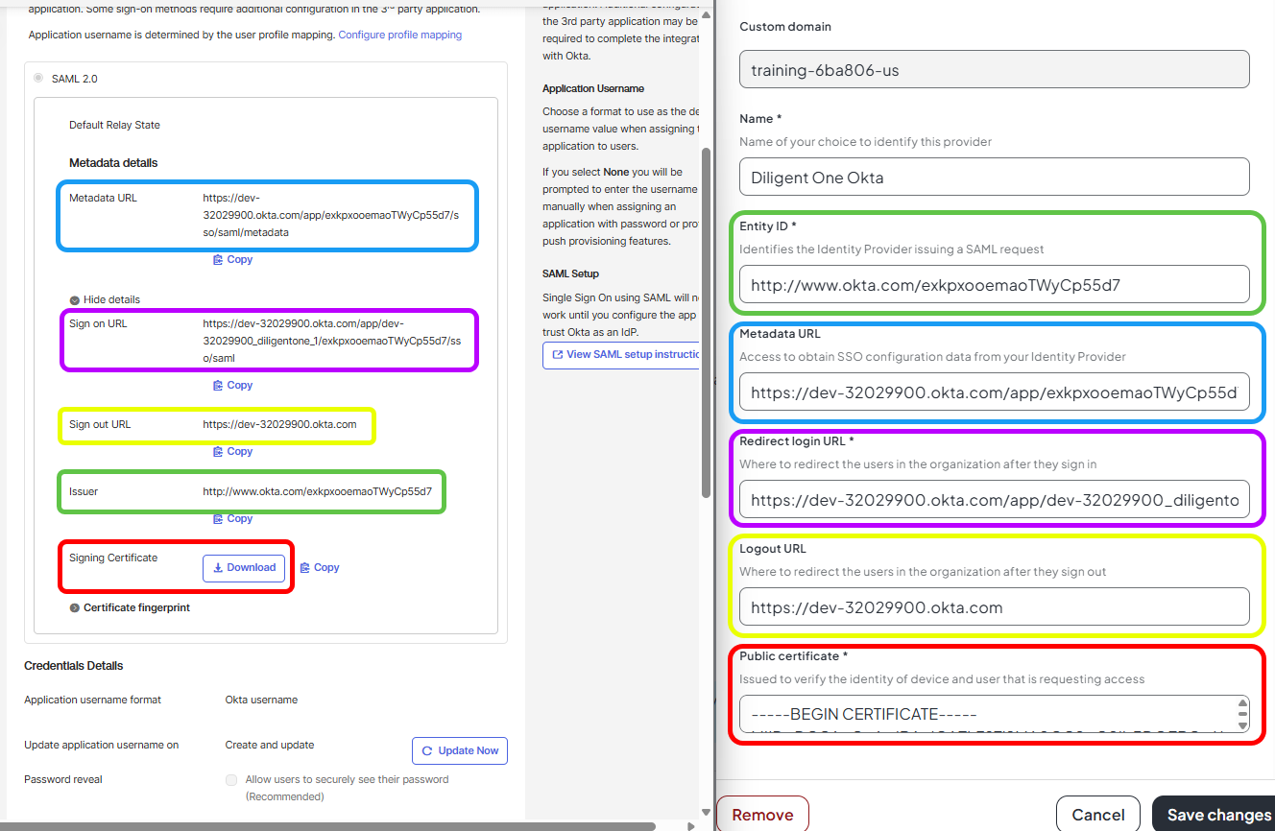
Task: Copy the Issuer value
Action: [232, 518]
